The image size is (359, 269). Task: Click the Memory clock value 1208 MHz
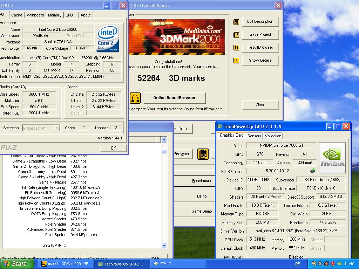[x=297, y=239]
